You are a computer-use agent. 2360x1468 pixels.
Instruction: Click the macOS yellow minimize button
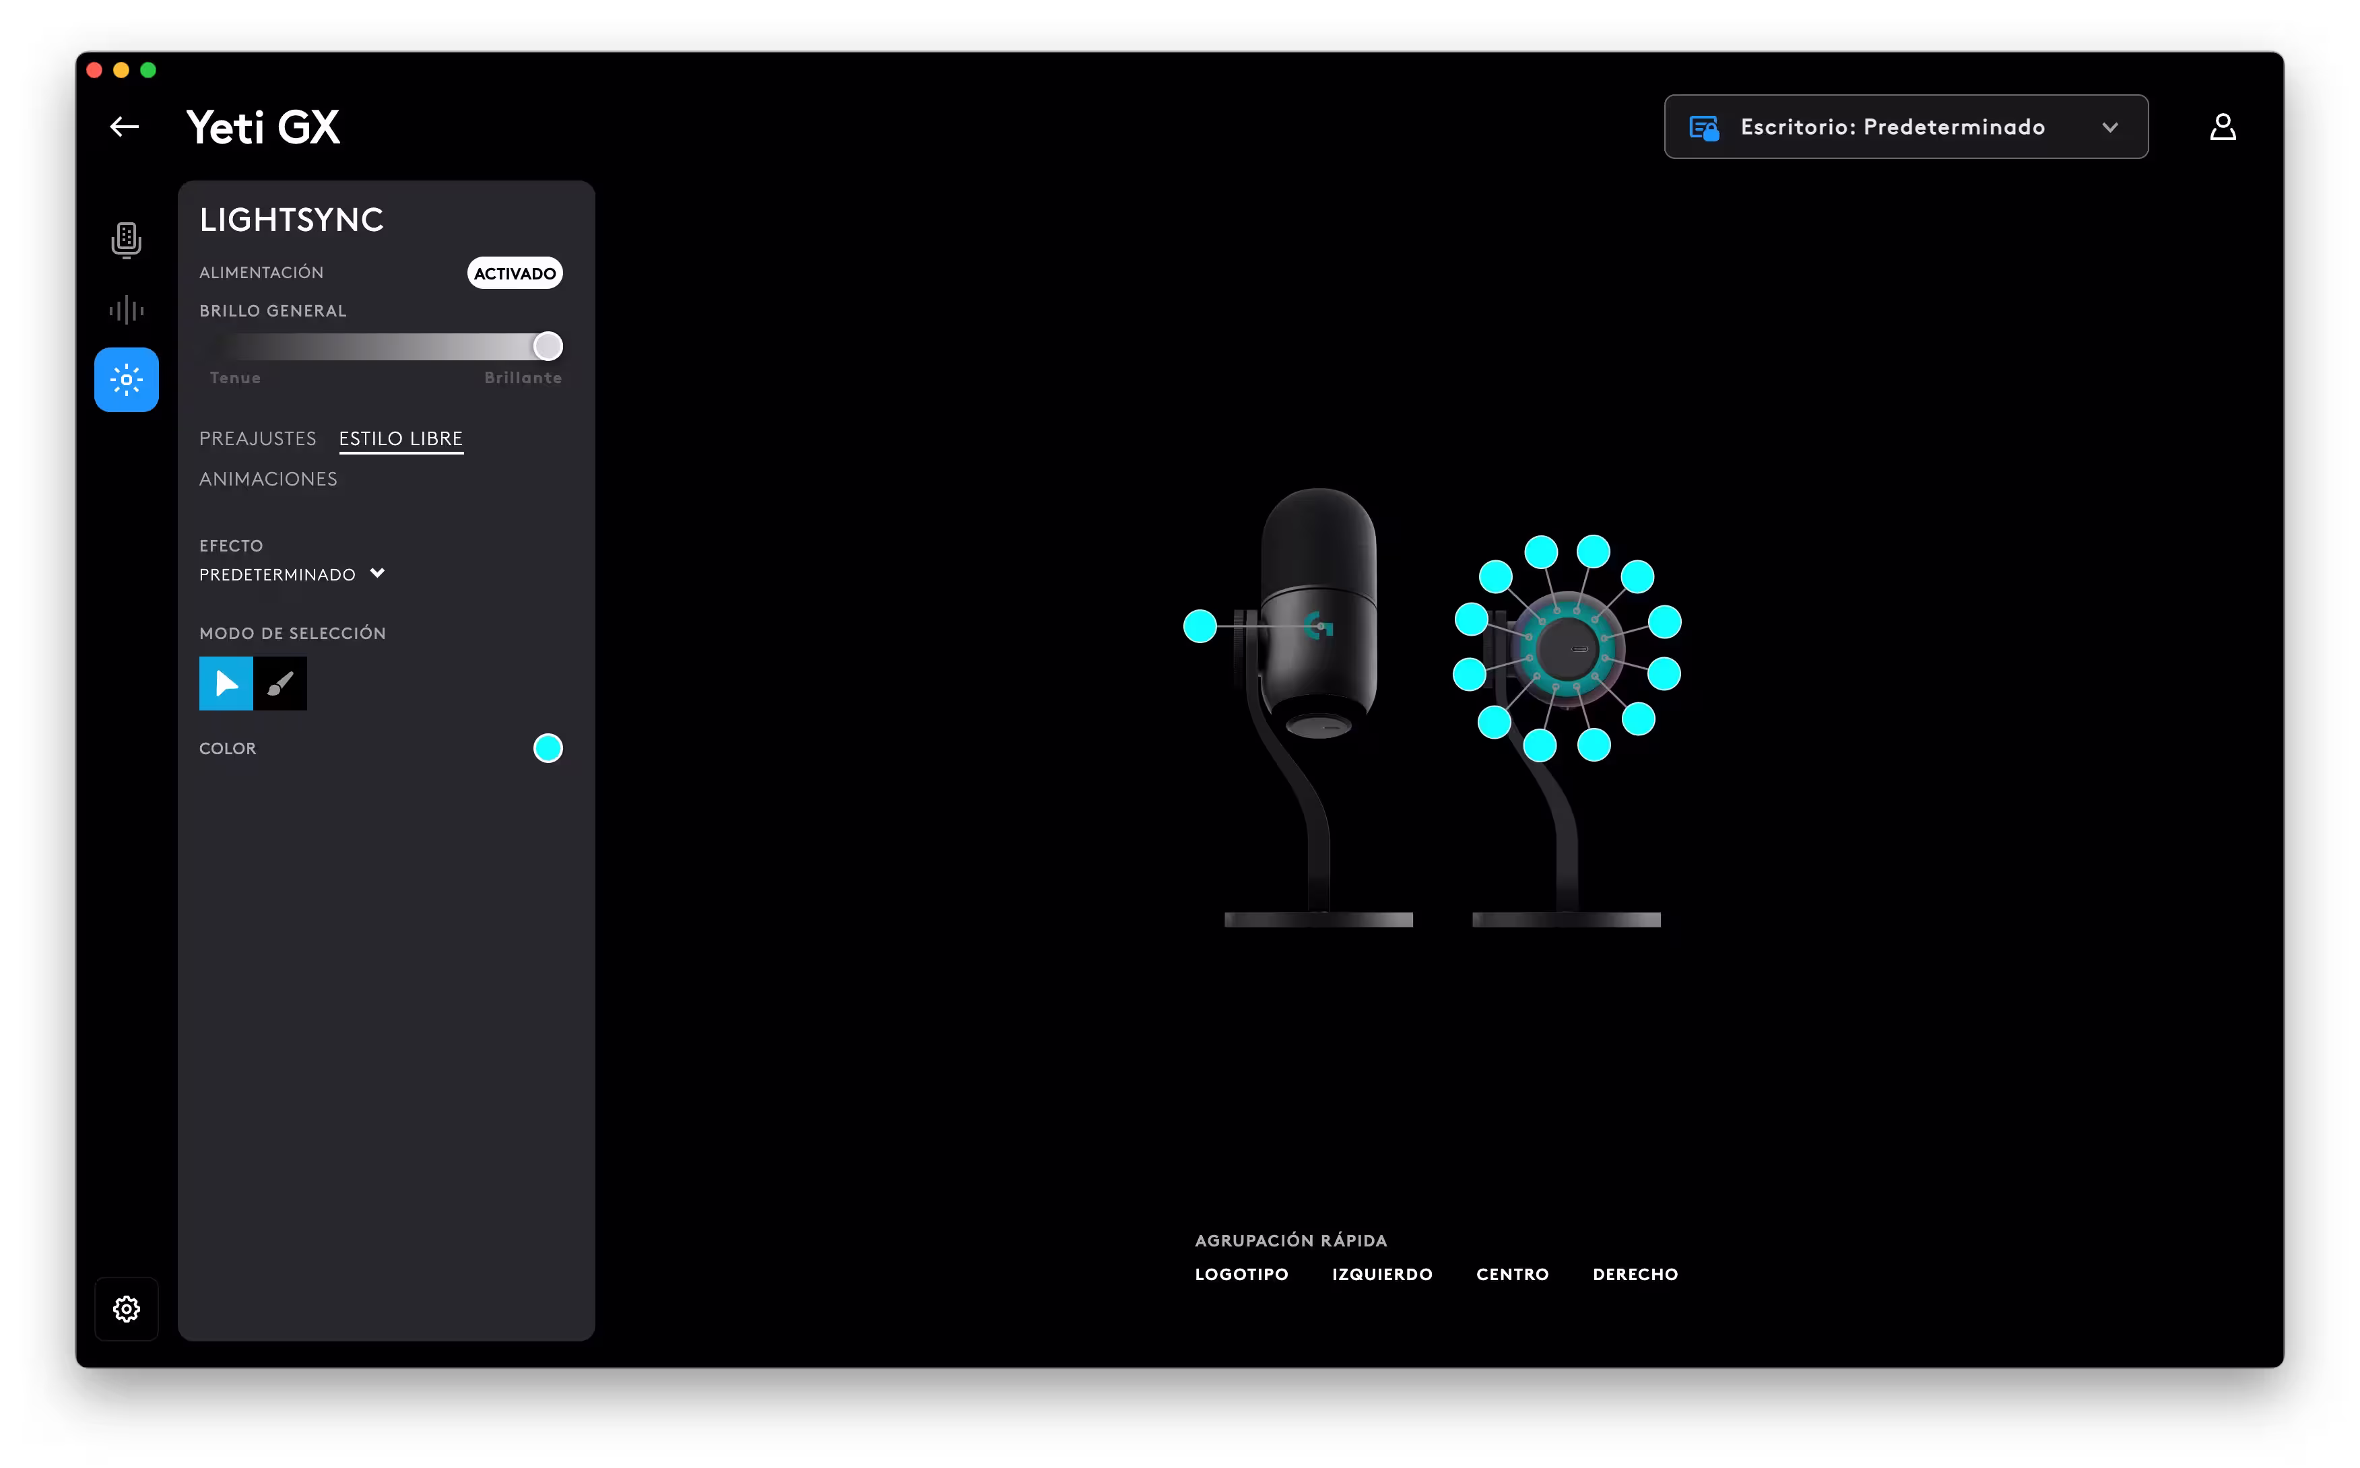[x=121, y=70]
